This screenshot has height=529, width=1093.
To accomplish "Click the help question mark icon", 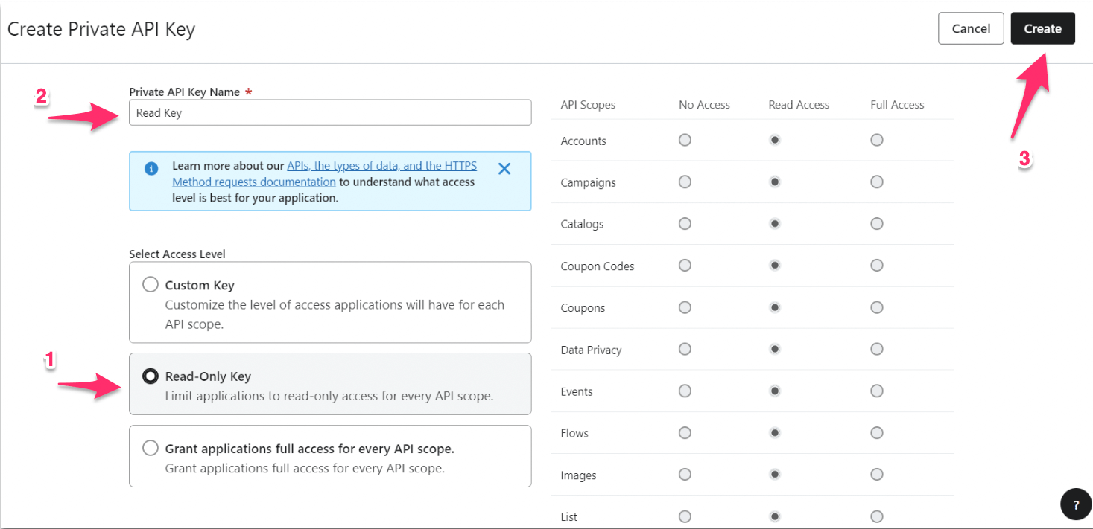I will [x=1076, y=504].
